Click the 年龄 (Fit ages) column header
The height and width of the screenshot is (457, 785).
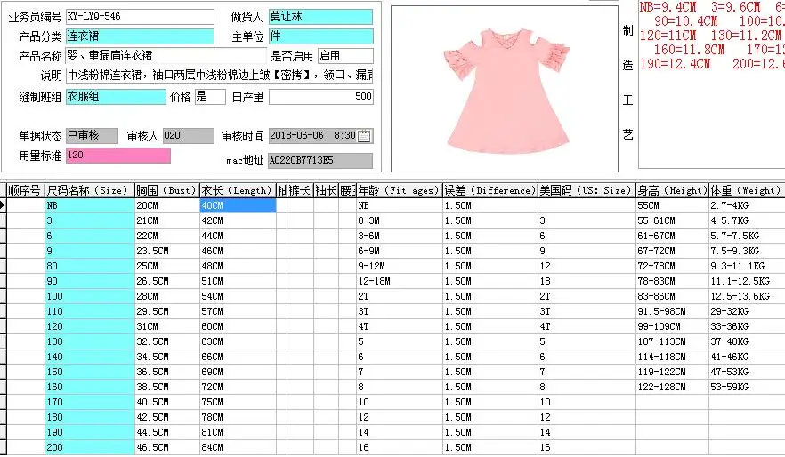tap(399, 190)
